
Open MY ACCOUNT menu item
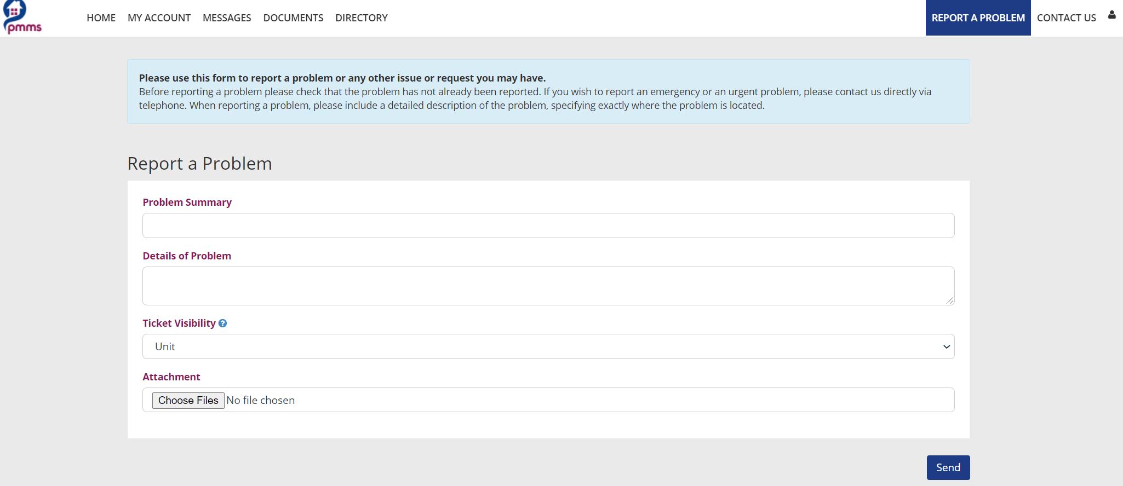click(x=159, y=18)
